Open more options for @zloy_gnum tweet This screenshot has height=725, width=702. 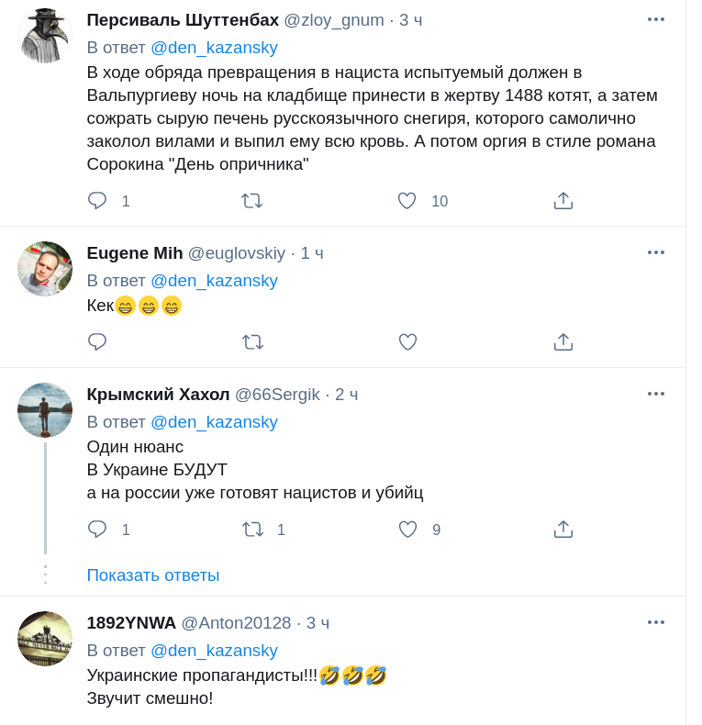pyautogui.click(x=655, y=19)
